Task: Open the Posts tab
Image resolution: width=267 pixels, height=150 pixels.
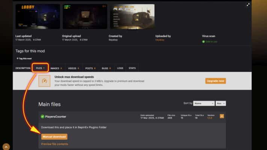Action: click(90, 68)
